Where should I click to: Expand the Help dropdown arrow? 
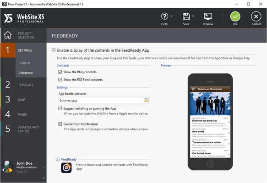coord(171,16)
